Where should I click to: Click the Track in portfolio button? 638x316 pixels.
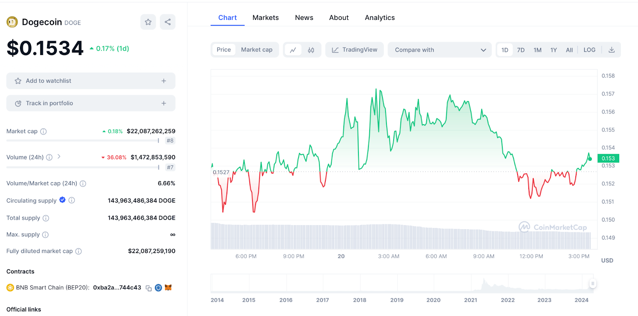click(91, 103)
